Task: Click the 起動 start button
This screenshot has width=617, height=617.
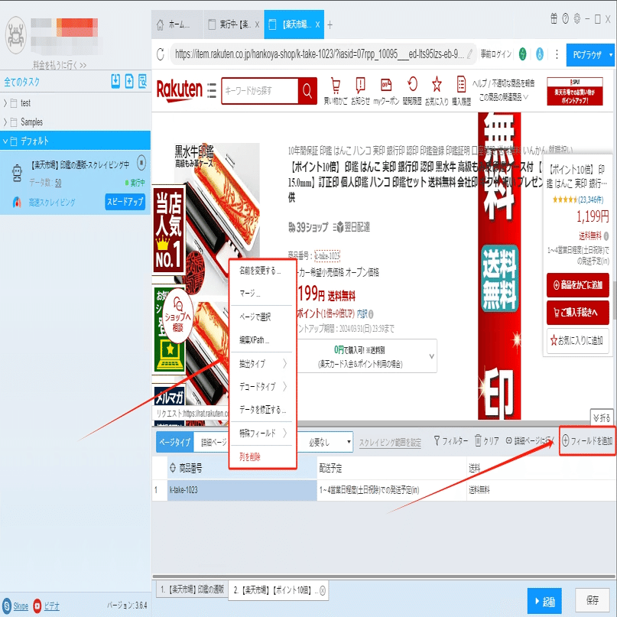Action: click(544, 601)
